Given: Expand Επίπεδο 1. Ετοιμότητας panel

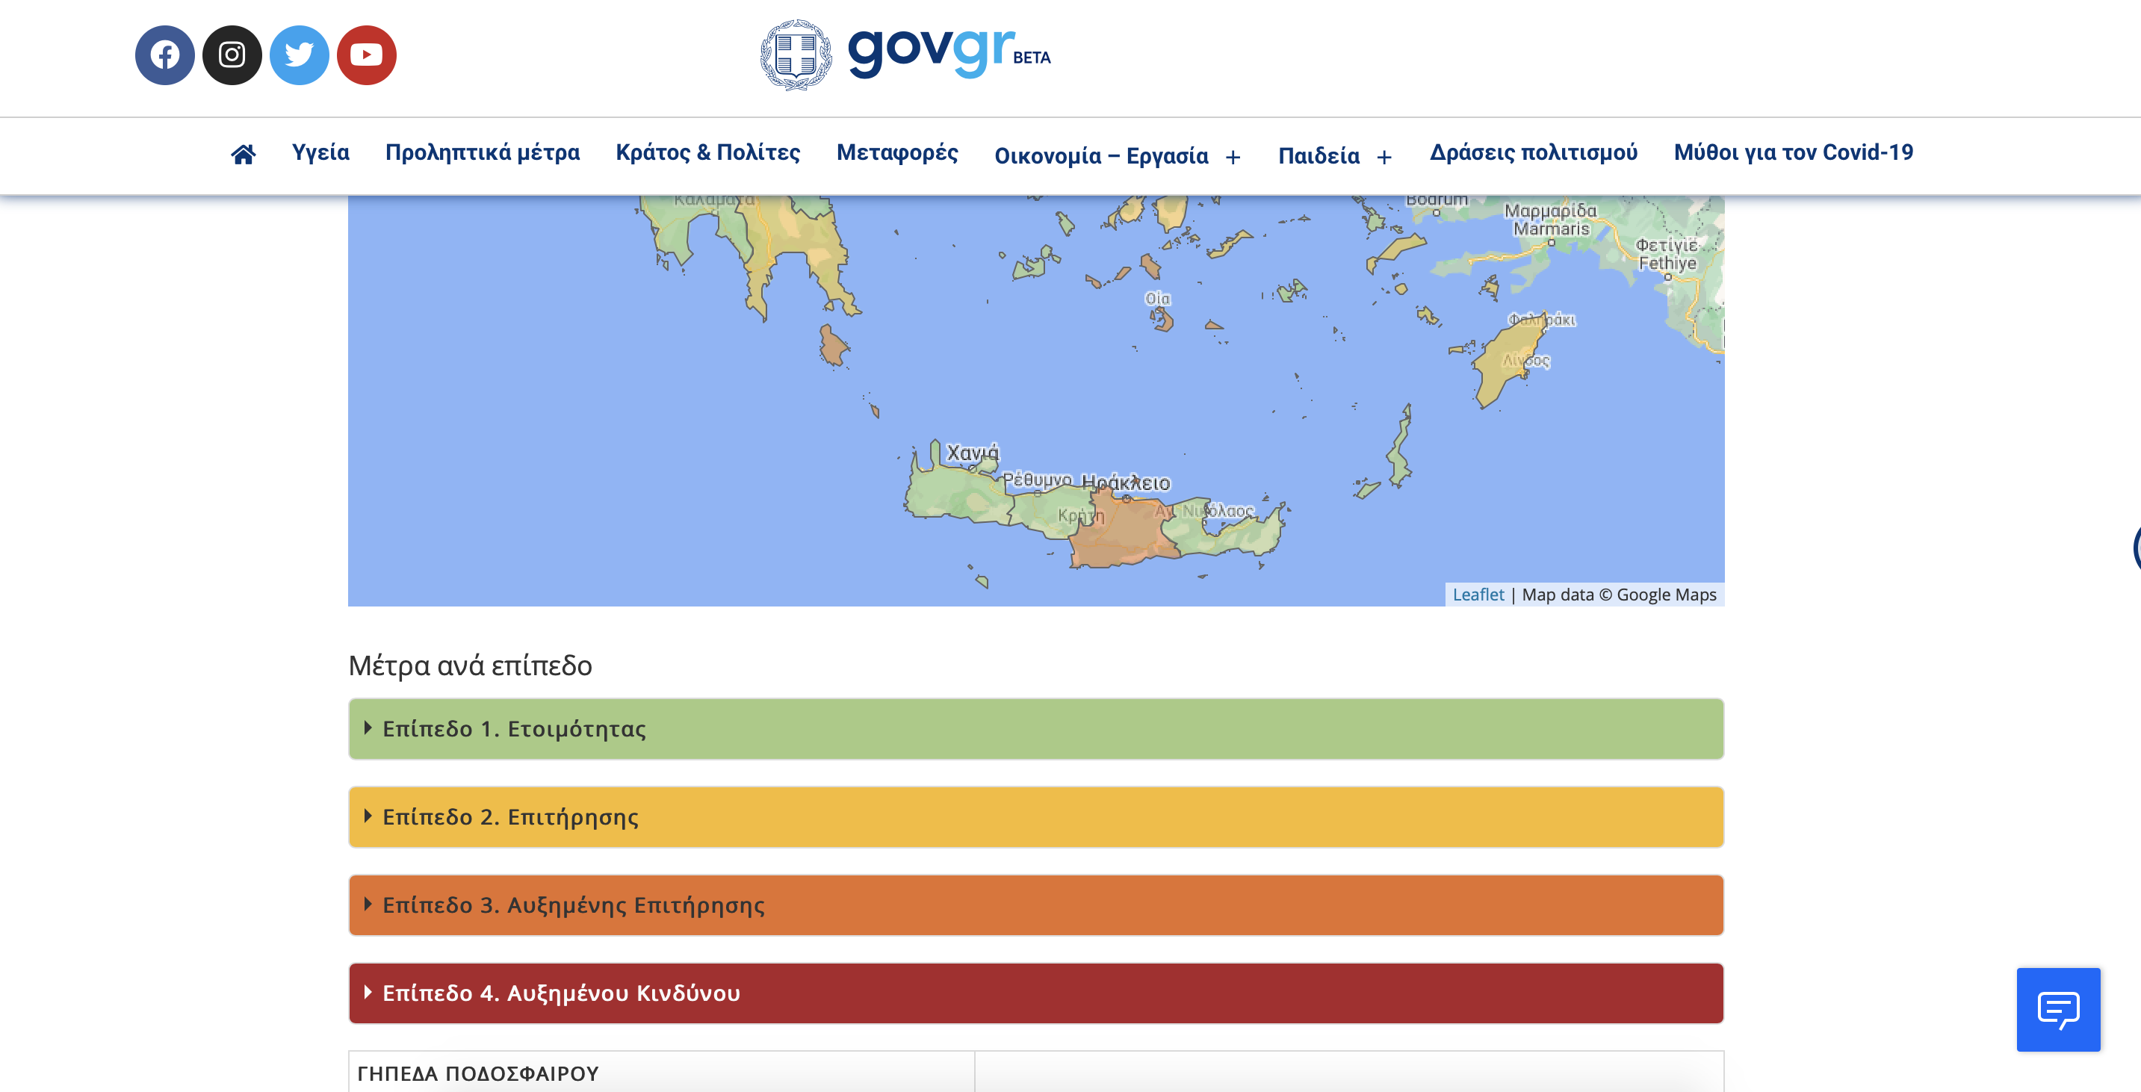Looking at the screenshot, I should click(x=514, y=729).
